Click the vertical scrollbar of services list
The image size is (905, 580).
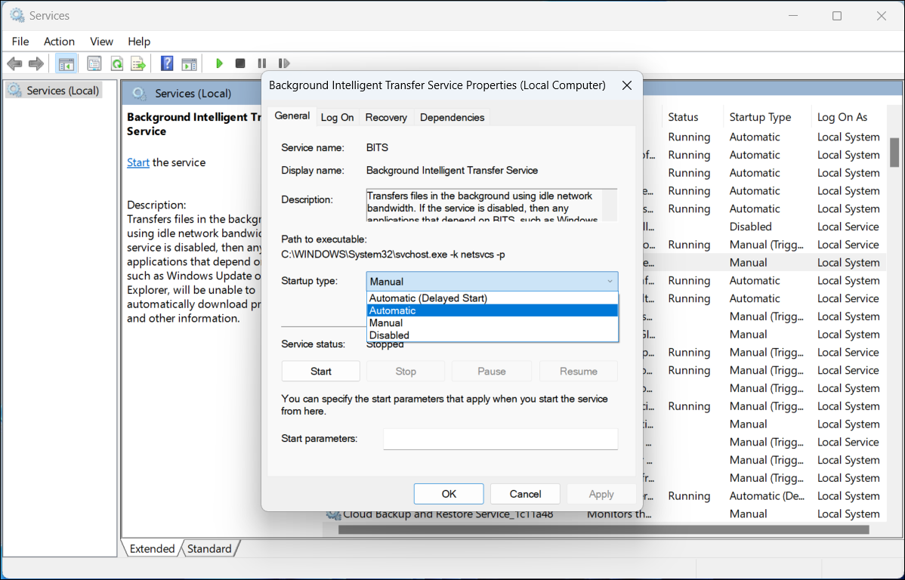894,153
